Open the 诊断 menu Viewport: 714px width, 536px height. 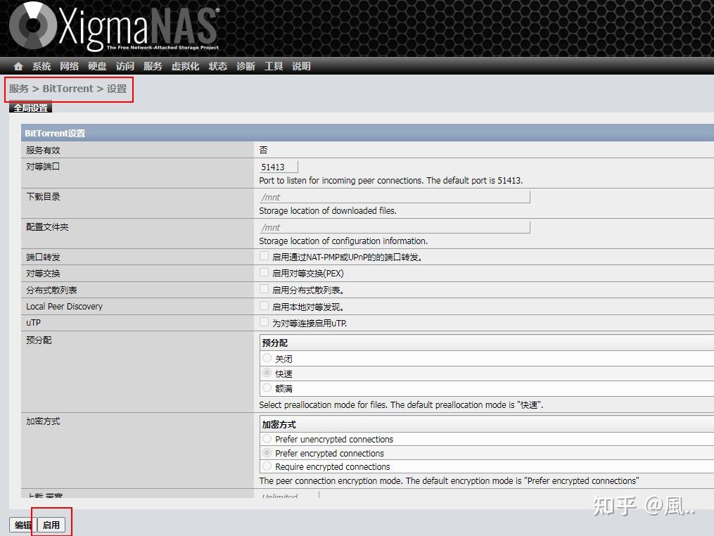(x=245, y=66)
